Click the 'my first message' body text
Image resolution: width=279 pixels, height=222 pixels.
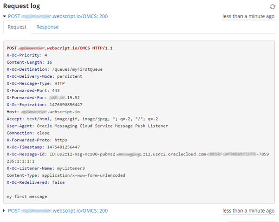click(26, 196)
